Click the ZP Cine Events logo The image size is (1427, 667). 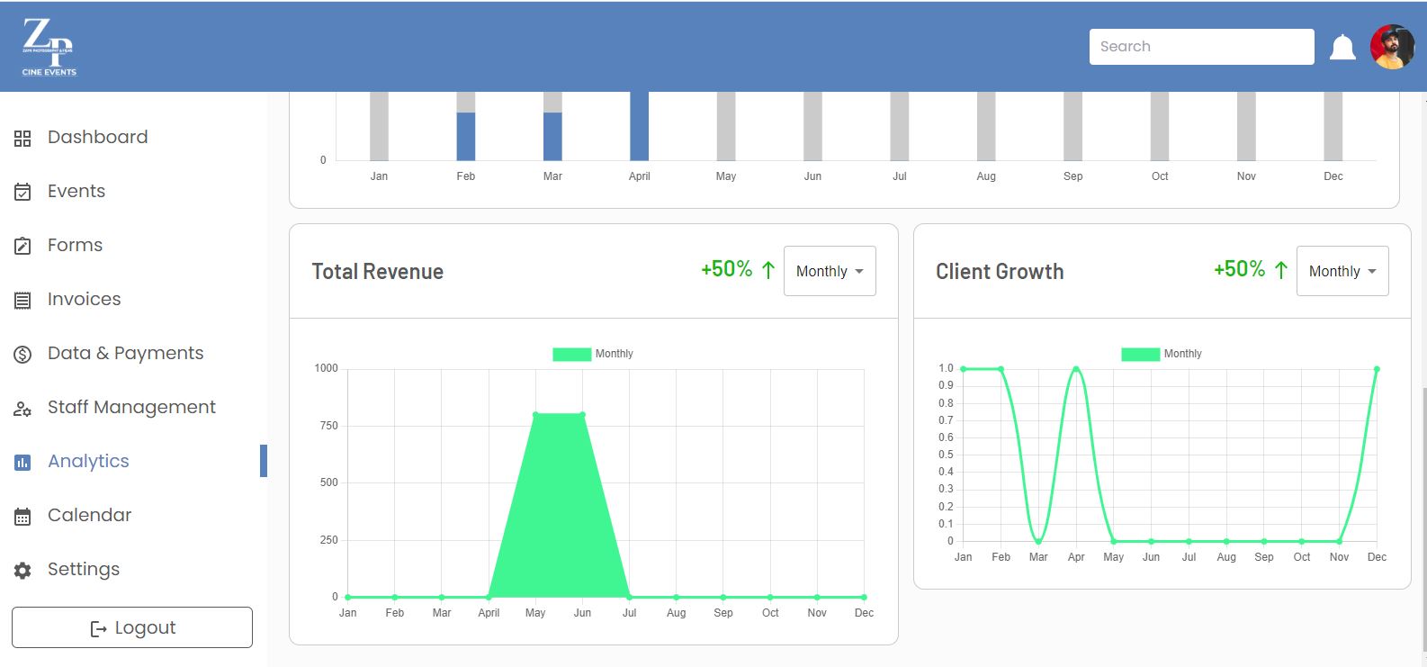pyautogui.click(x=49, y=47)
